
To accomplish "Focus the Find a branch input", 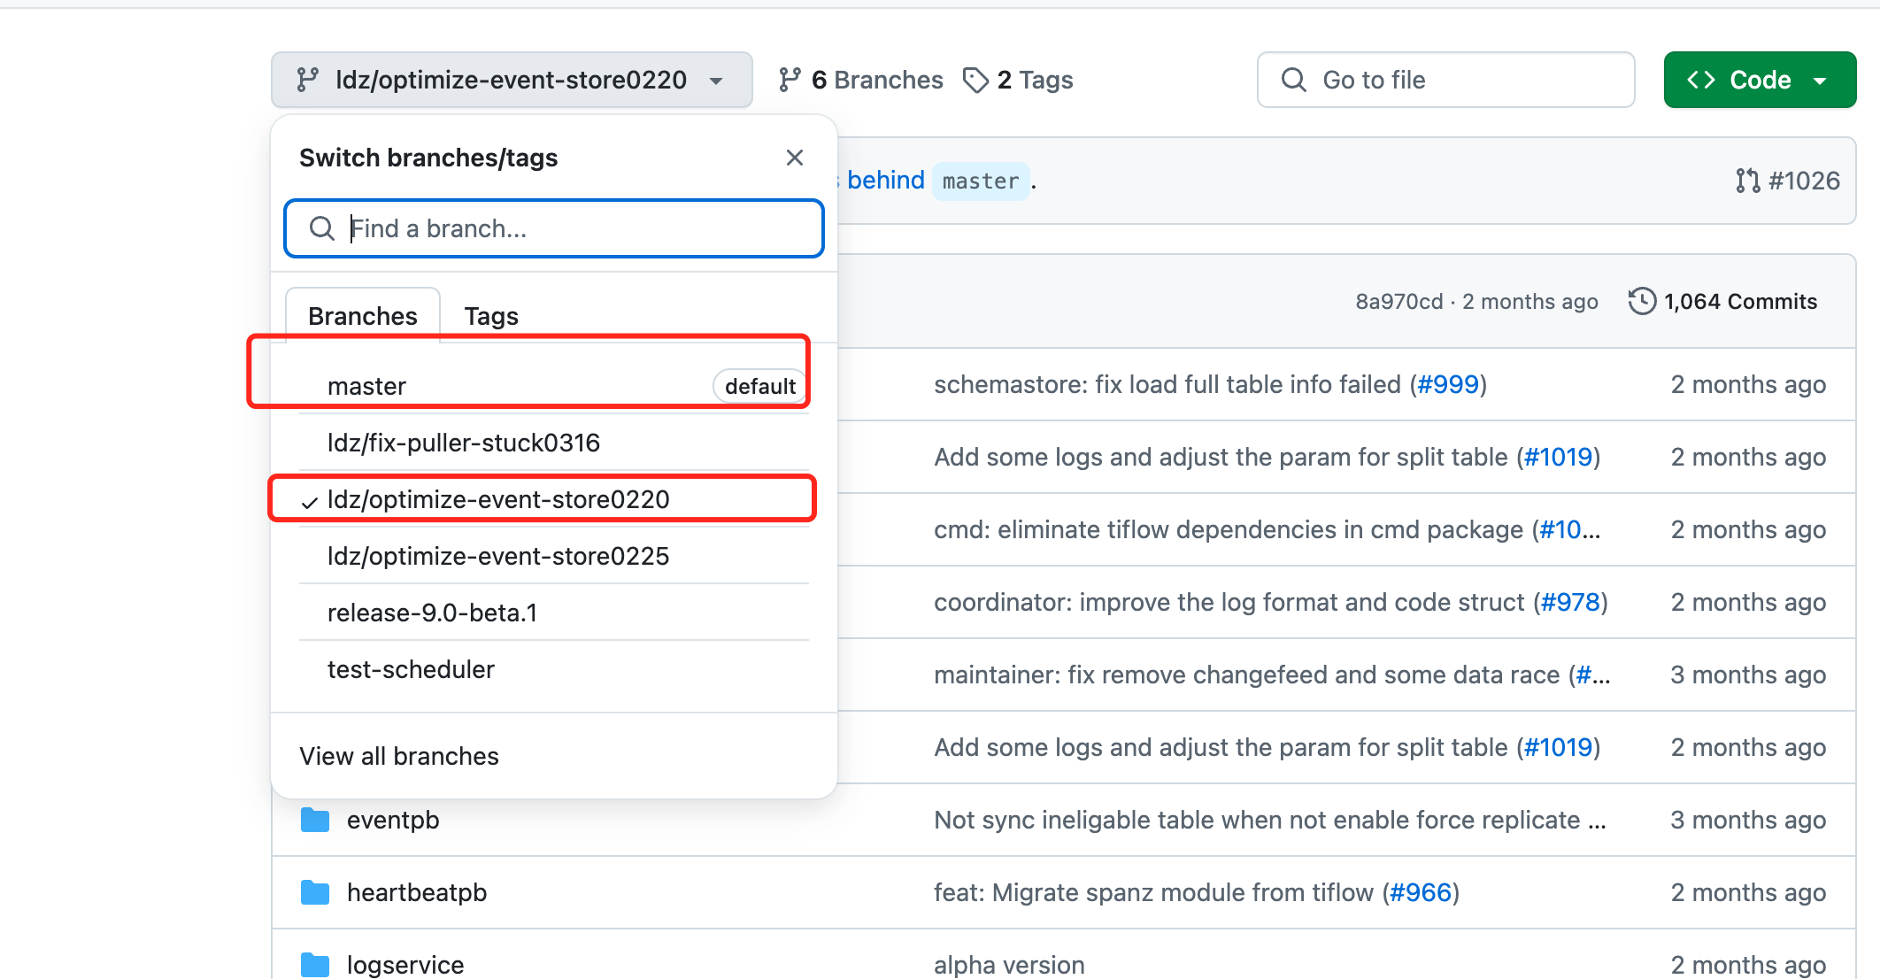I will pyautogui.click(x=554, y=228).
